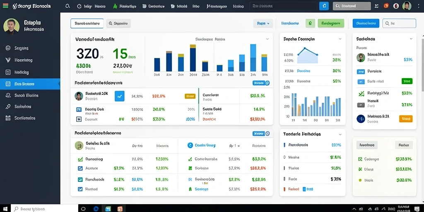
Task: Toggle the blue checkbox in the second row of the lower table
Action: (80, 168)
